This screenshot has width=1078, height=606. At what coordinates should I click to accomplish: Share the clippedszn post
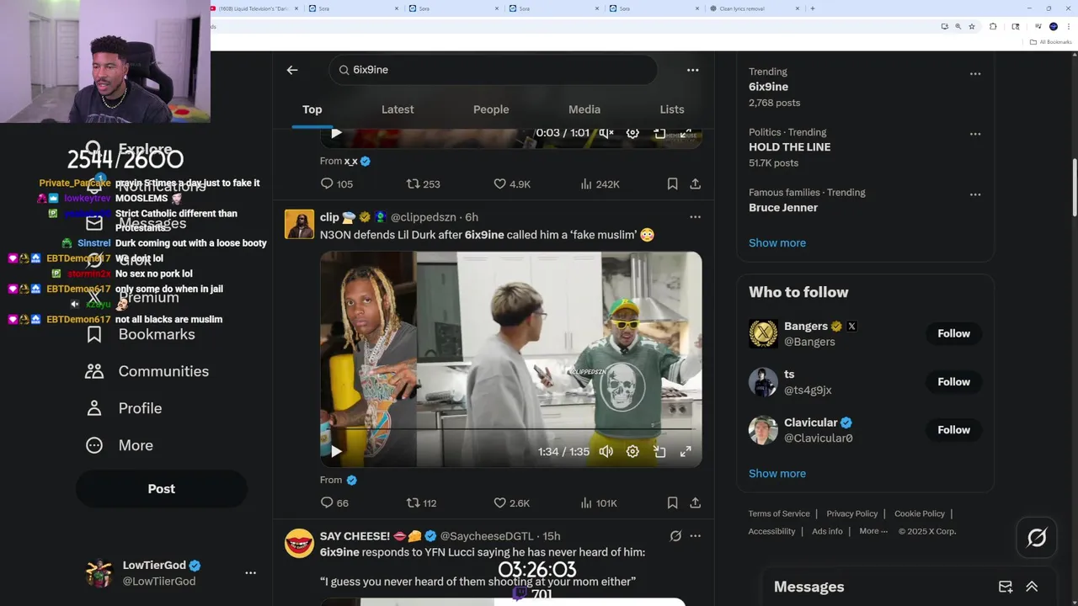[x=695, y=502]
